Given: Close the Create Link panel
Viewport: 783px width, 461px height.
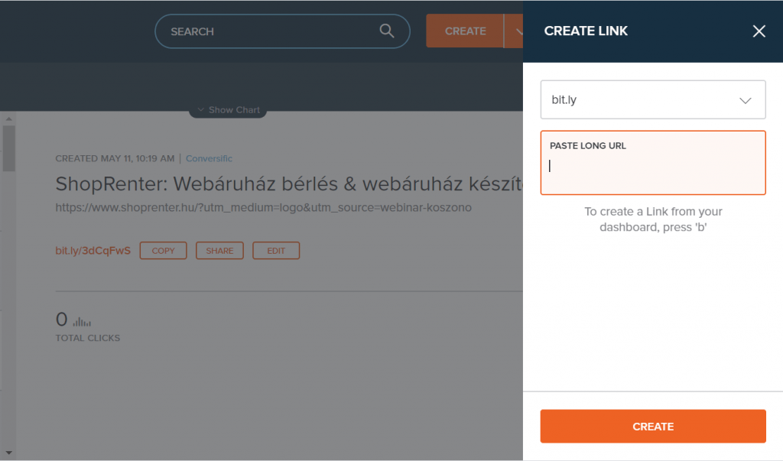Looking at the screenshot, I should pyautogui.click(x=759, y=31).
